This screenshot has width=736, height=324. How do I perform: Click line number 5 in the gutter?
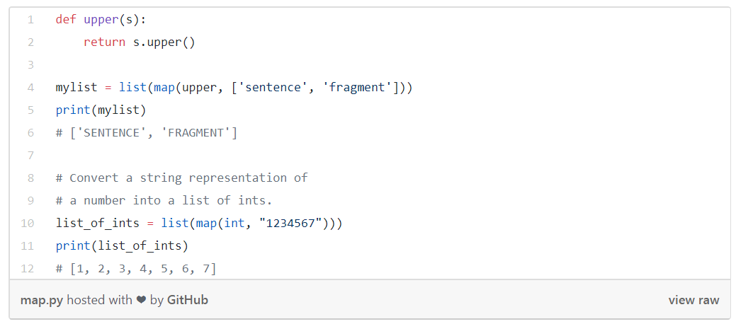pyautogui.click(x=30, y=110)
